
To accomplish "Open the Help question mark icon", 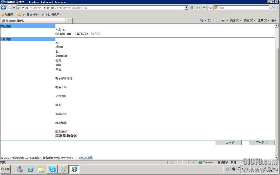I will 273,21.
